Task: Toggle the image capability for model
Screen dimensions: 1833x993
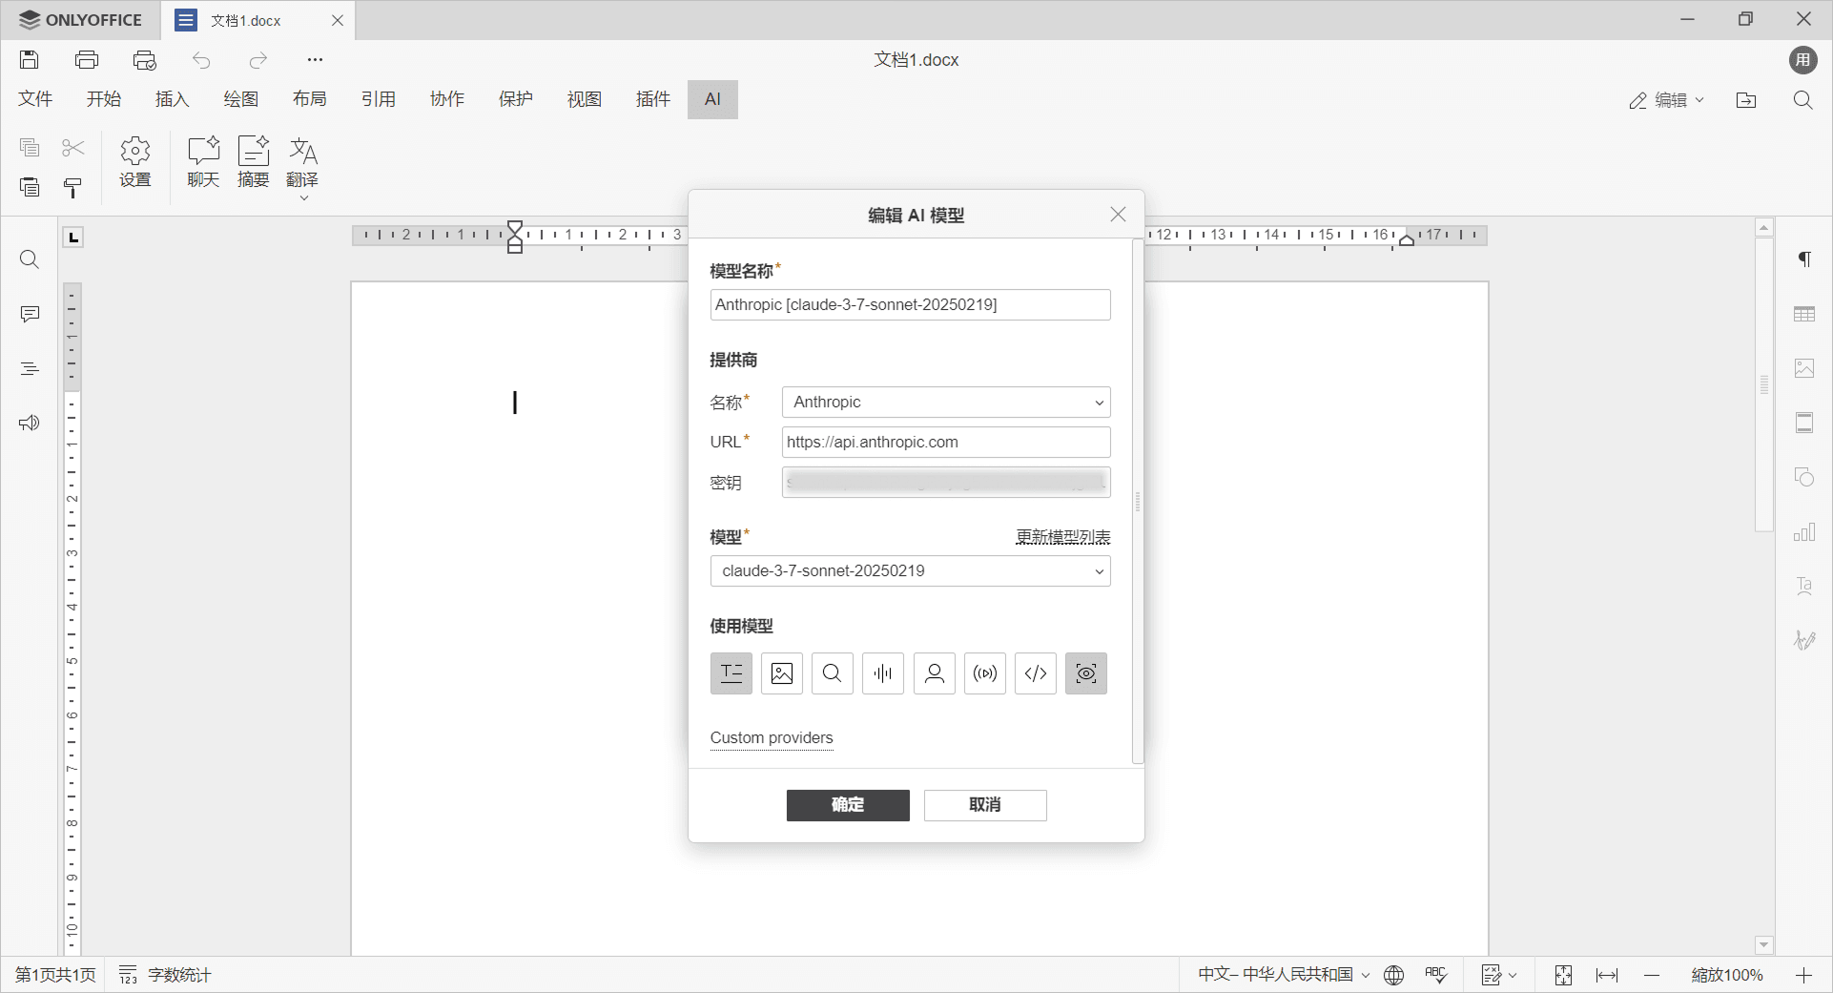Action: tap(781, 673)
